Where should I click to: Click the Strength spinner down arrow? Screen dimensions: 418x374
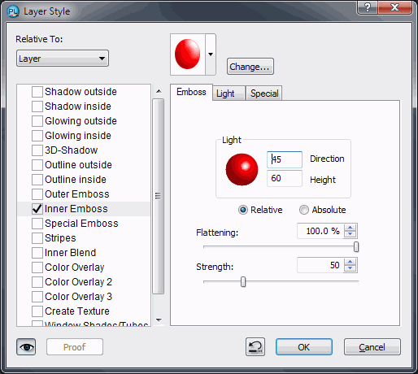pyautogui.click(x=351, y=268)
